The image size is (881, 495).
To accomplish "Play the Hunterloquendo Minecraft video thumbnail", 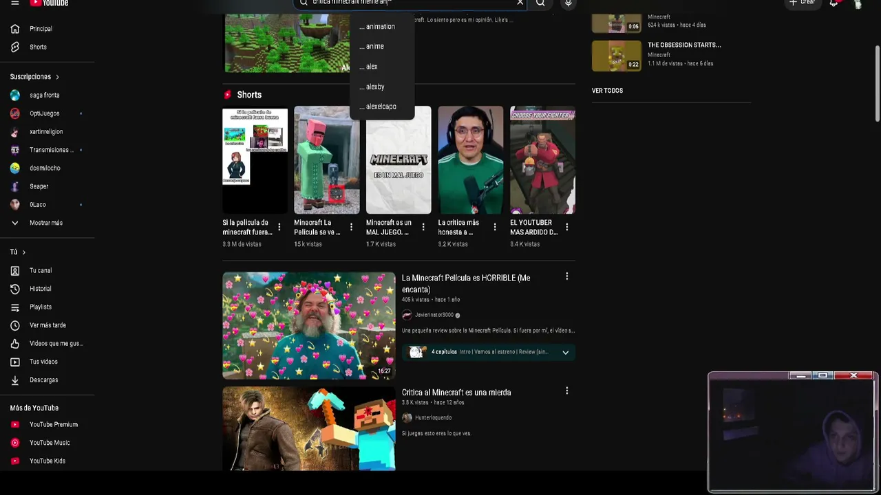I will tap(309, 429).
